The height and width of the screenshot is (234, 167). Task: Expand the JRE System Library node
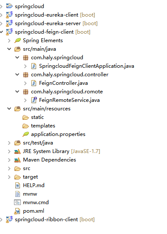[x=9, y=151]
